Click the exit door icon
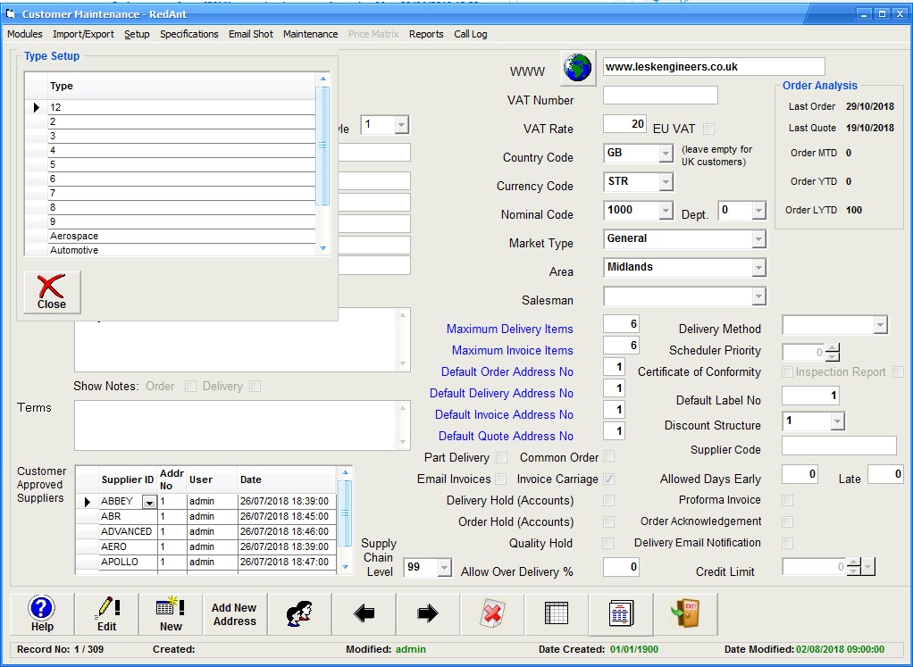The width and height of the screenshot is (913, 667). pyautogui.click(x=685, y=613)
